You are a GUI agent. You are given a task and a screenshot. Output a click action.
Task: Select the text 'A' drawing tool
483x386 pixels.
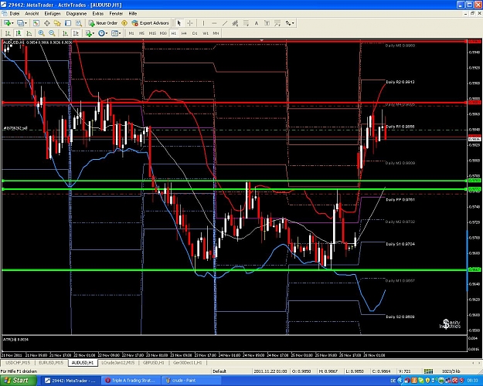[x=257, y=23]
